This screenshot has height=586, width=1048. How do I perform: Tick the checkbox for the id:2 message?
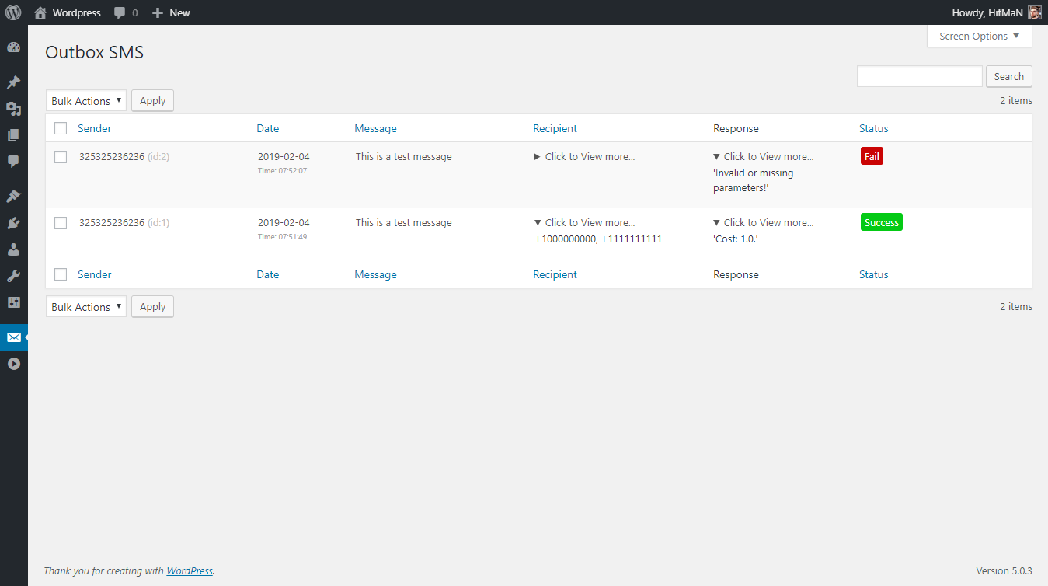61,157
